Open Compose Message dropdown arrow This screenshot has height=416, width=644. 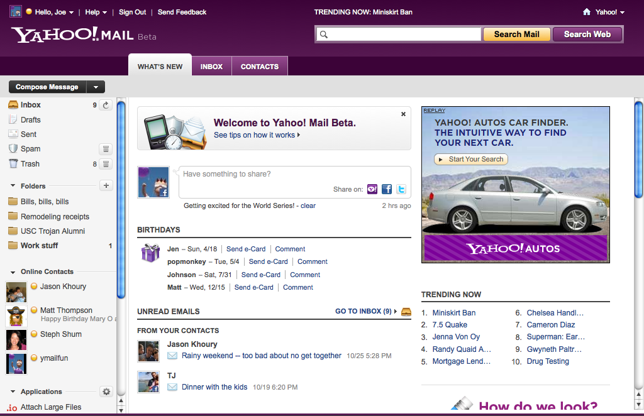(x=96, y=87)
